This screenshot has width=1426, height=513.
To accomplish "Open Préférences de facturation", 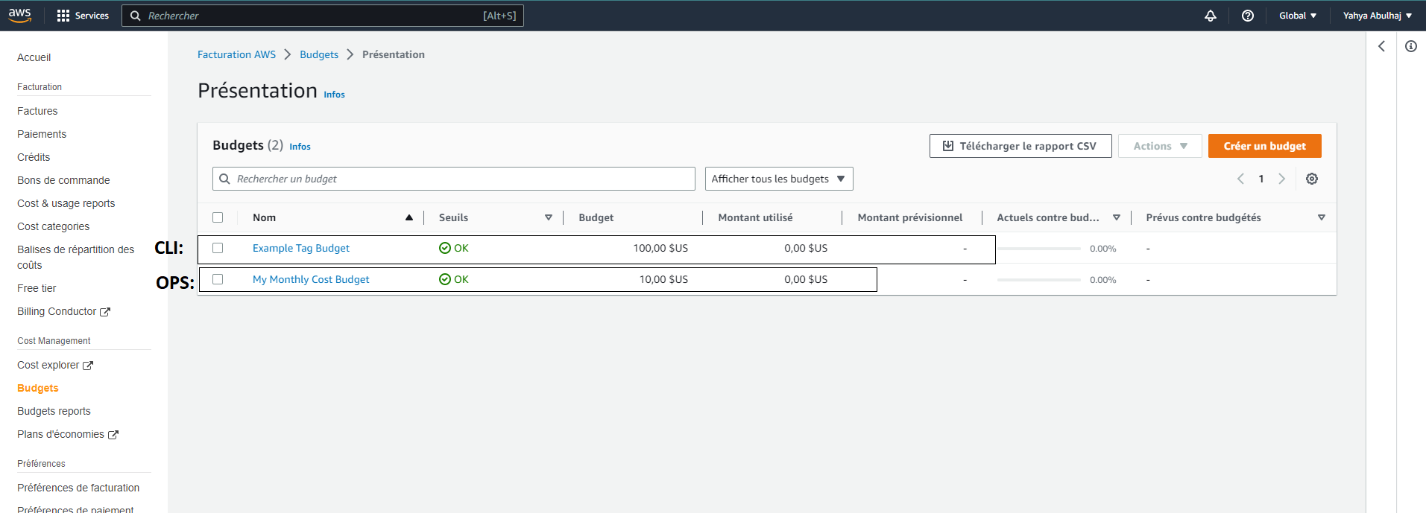I will [x=78, y=488].
